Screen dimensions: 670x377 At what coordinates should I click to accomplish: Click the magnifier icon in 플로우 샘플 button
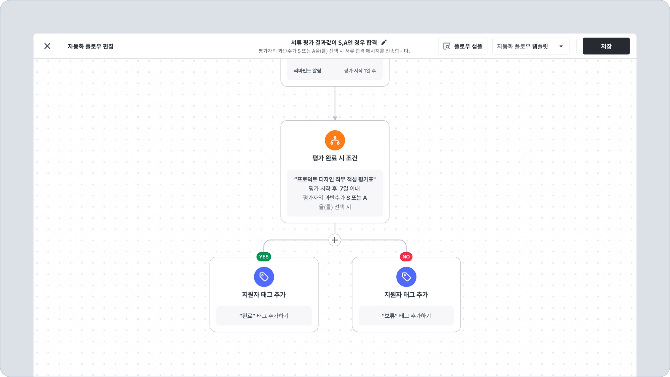pyautogui.click(x=447, y=46)
